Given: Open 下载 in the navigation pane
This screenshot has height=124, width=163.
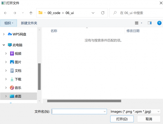Looking at the screenshot, I should click(x=18, y=79).
